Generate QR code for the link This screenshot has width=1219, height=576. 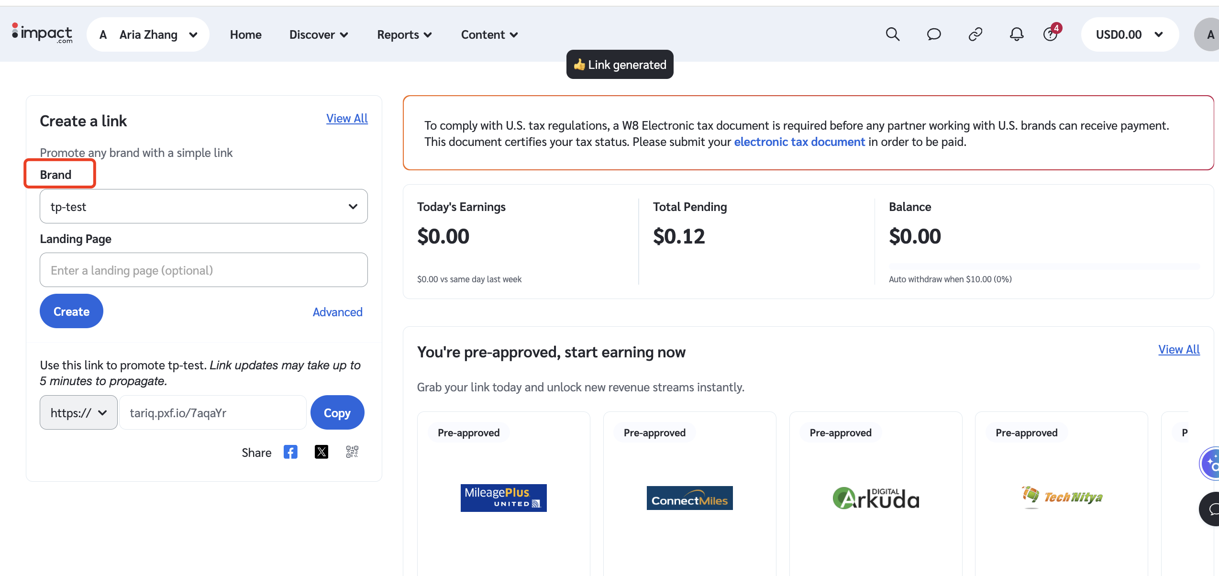click(x=352, y=452)
